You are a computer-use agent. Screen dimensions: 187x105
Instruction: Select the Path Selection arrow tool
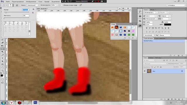(3, 61)
